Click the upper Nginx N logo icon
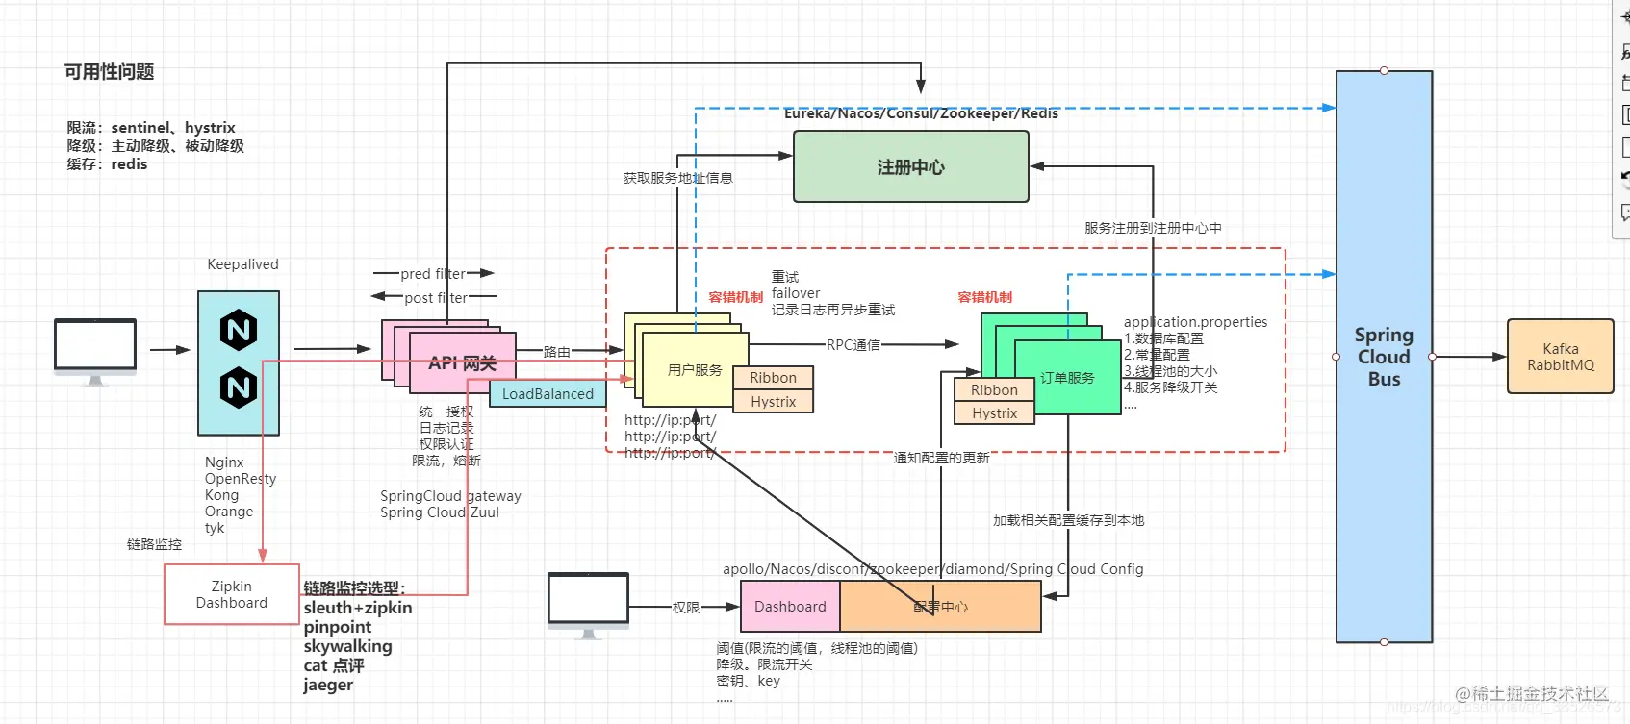 point(239,331)
